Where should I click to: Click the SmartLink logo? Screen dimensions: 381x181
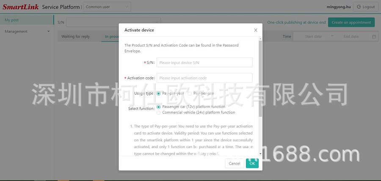pyautogui.click(x=21, y=7)
